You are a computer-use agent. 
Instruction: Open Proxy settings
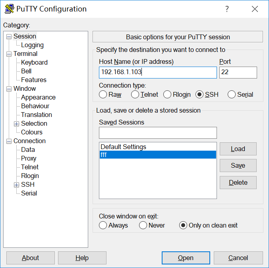(29, 159)
